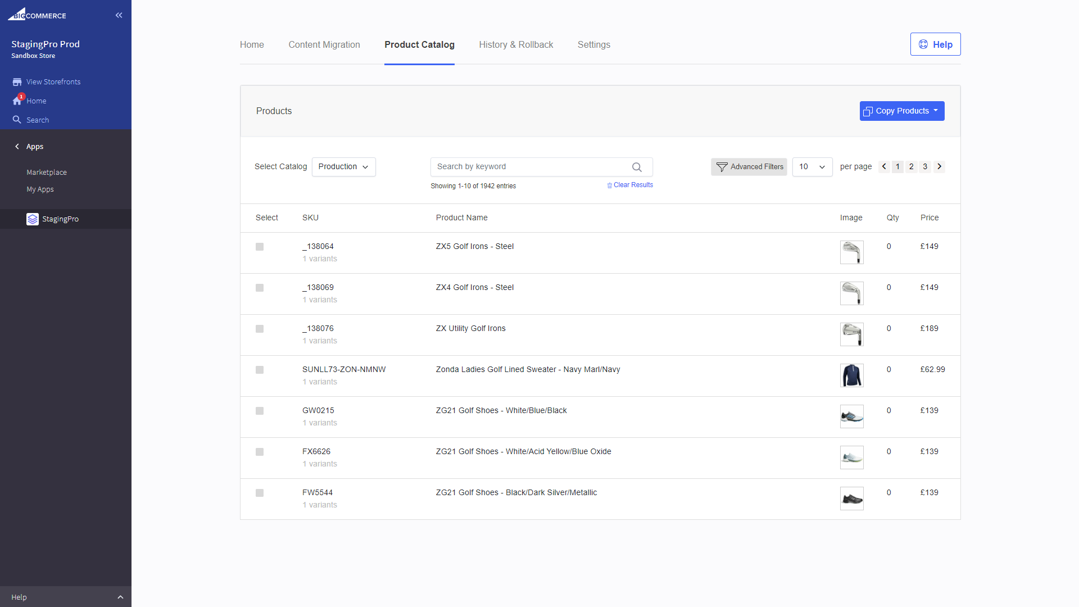Check the FW5544 product row
Screen dimensions: 1079x607
pyautogui.click(x=260, y=493)
